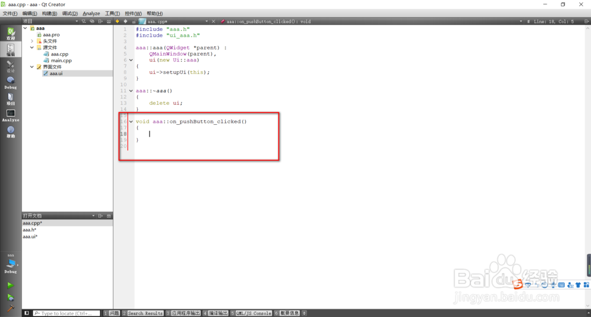Open the Analyze menu
Screen dimensions: 591x317
[x=91, y=14]
